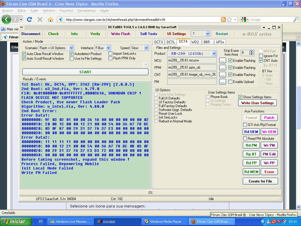Open the BB5 tab
Viewport: 301px width, 226px height.
pyautogui.click(x=207, y=42)
